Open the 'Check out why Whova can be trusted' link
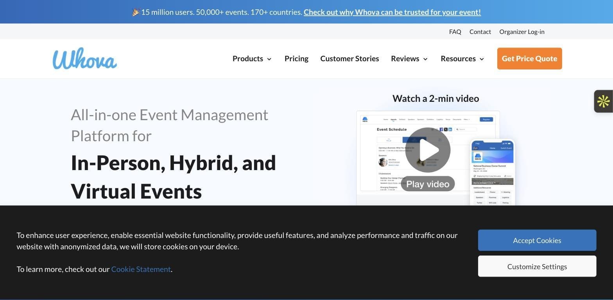This screenshot has height=300, width=613. point(392,12)
